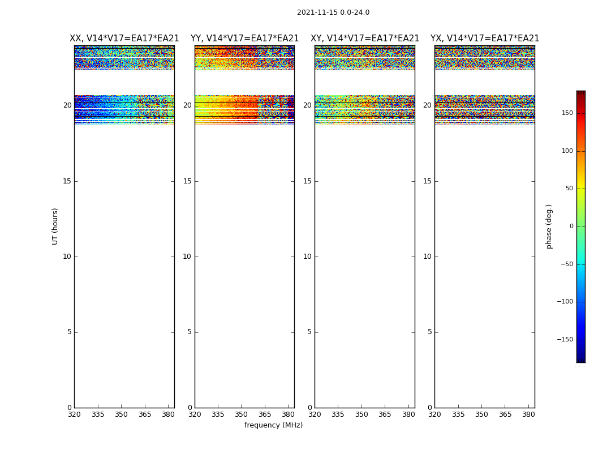This screenshot has width=594, height=453.
Task: Click the colorbar tick label −100
Action: point(564,302)
